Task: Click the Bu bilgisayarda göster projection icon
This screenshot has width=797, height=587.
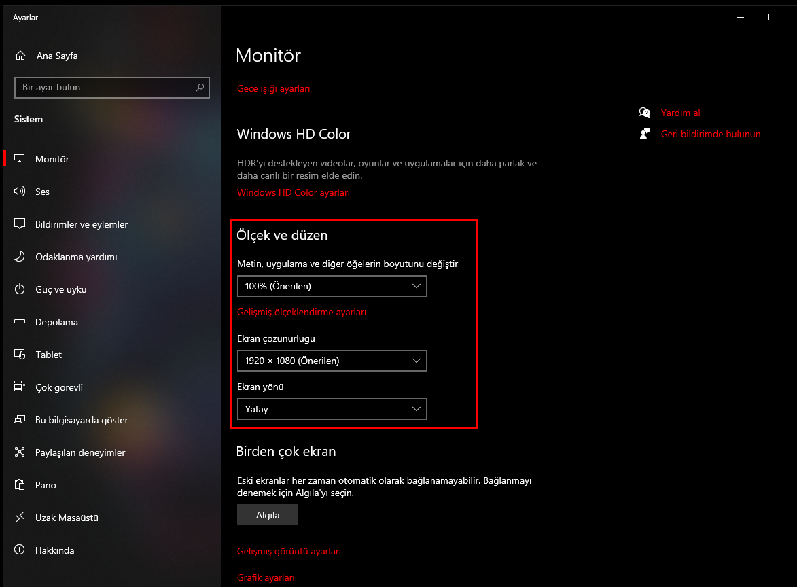Action: click(19, 419)
